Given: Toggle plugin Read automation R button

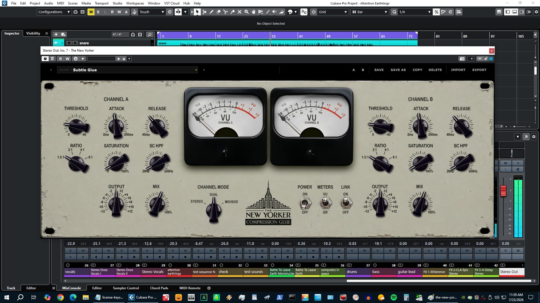Looking at the screenshot, I should point(60,59).
